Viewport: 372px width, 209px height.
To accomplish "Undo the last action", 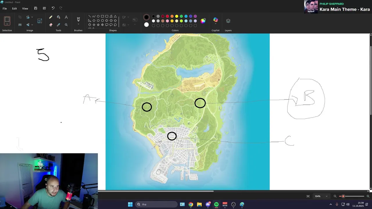I will 53,8.
